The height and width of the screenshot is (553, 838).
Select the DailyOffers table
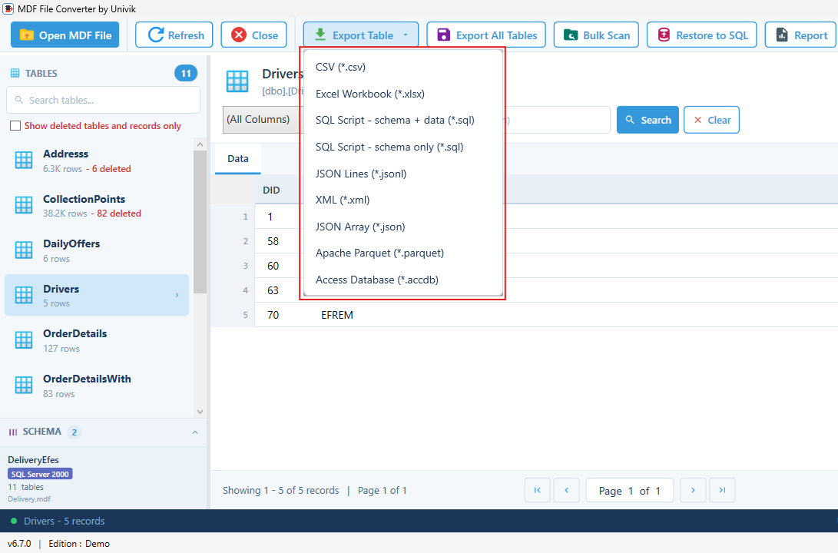click(97, 250)
